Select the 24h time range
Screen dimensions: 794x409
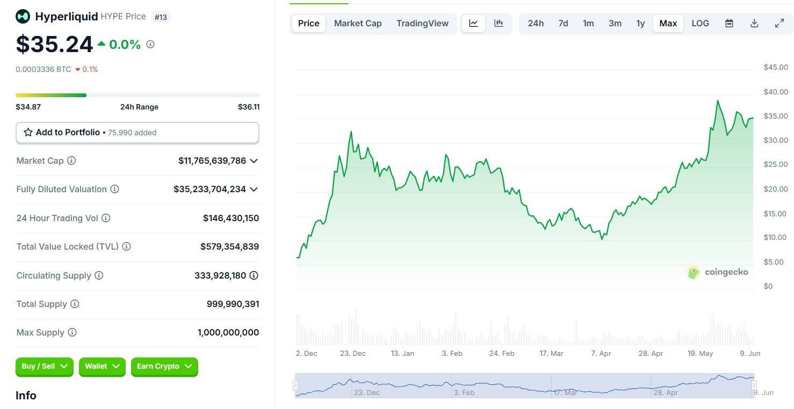pos(536,23)
